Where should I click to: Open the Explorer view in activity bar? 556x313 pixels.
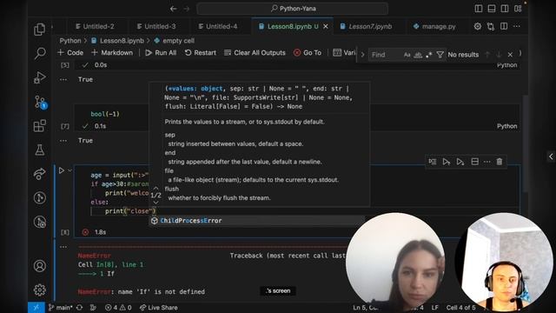[39, 29]
